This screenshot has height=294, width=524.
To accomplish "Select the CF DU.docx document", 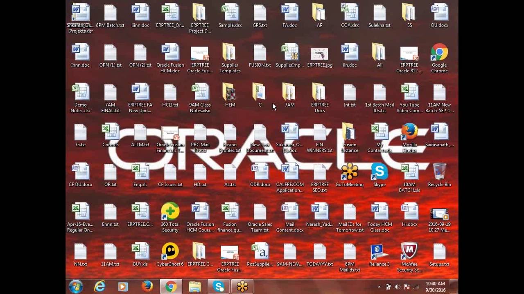I will click(80, 176).
